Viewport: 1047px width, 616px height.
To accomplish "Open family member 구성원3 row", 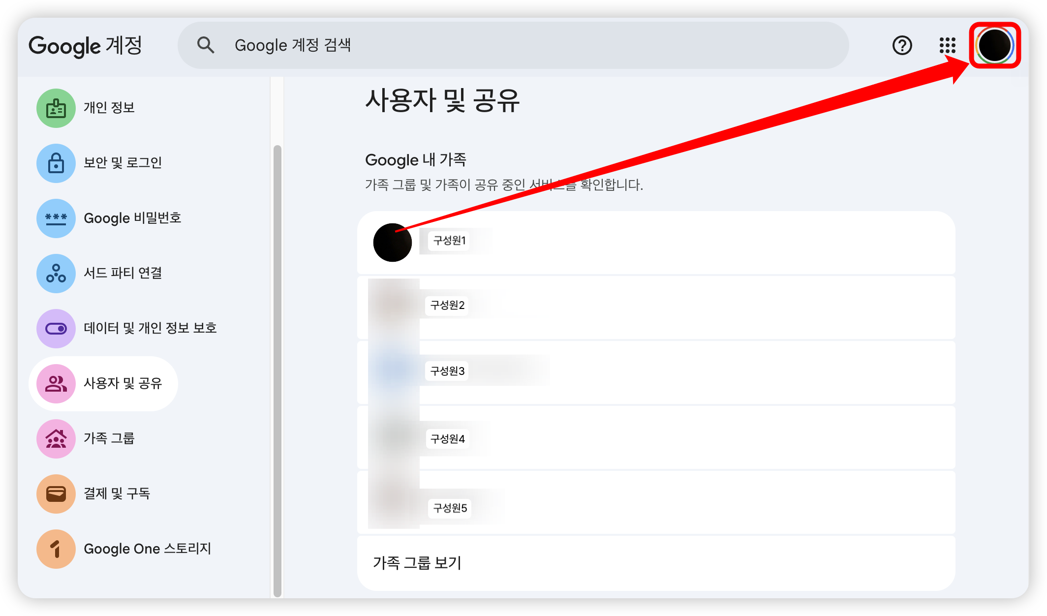I will 655,372.
